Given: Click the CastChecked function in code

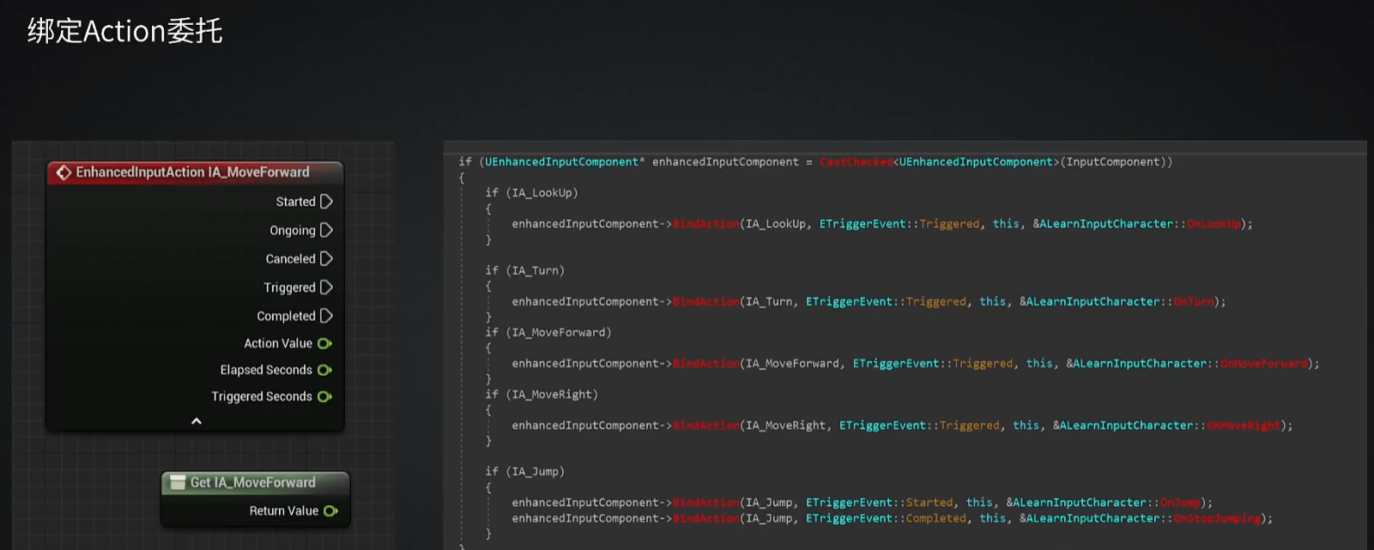Looking at the screenshot, I should click(856, 162).
